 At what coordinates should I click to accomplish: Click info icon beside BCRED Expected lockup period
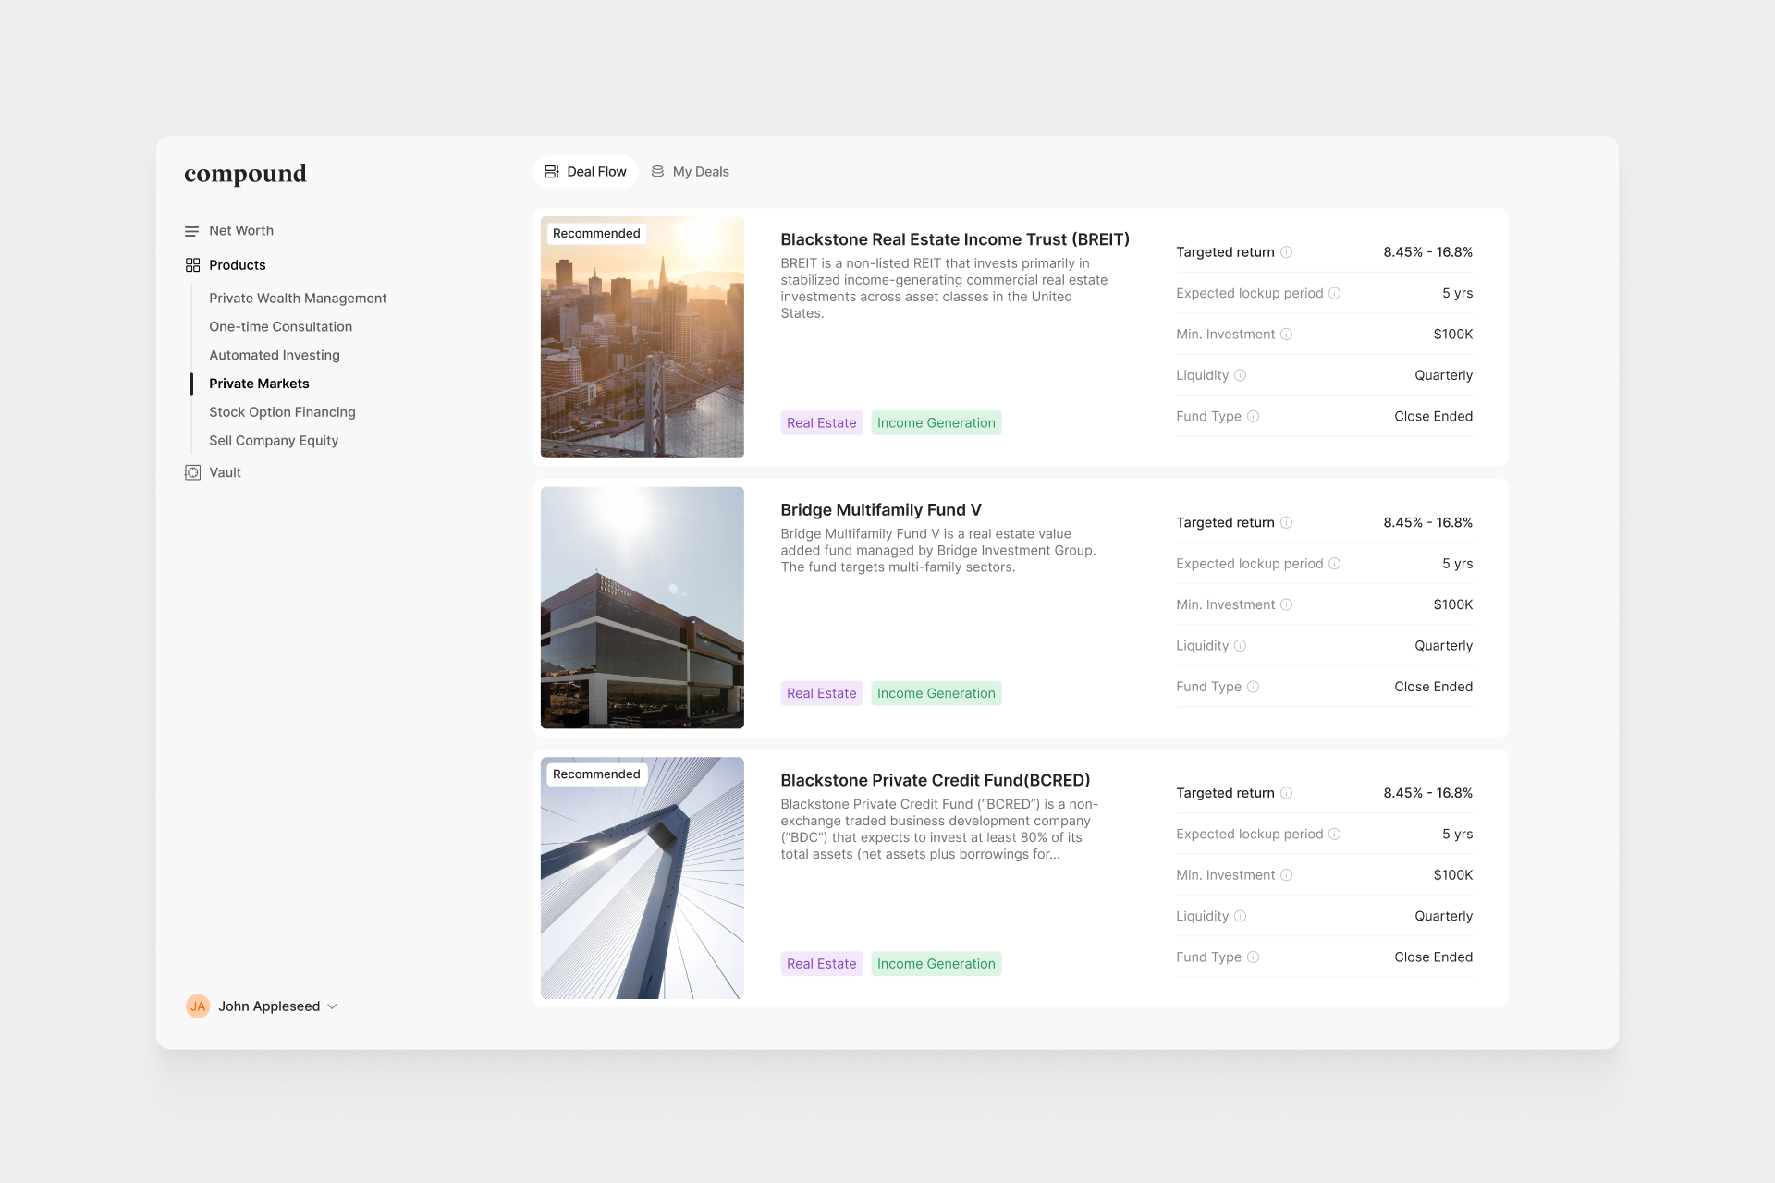coord(1334,835)
